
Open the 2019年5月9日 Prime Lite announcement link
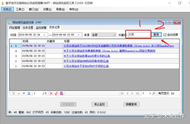tap(119, 46)
